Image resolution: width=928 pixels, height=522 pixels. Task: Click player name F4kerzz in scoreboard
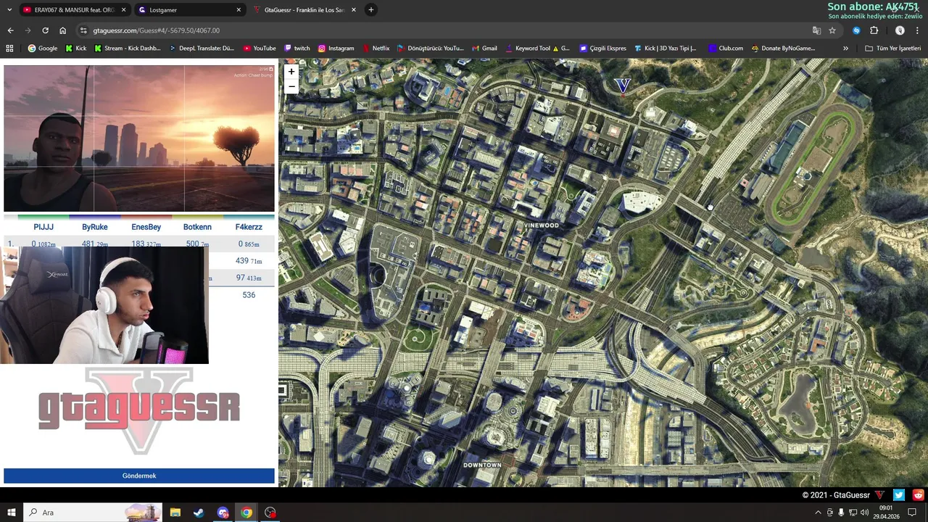click(x=249, y=227)
